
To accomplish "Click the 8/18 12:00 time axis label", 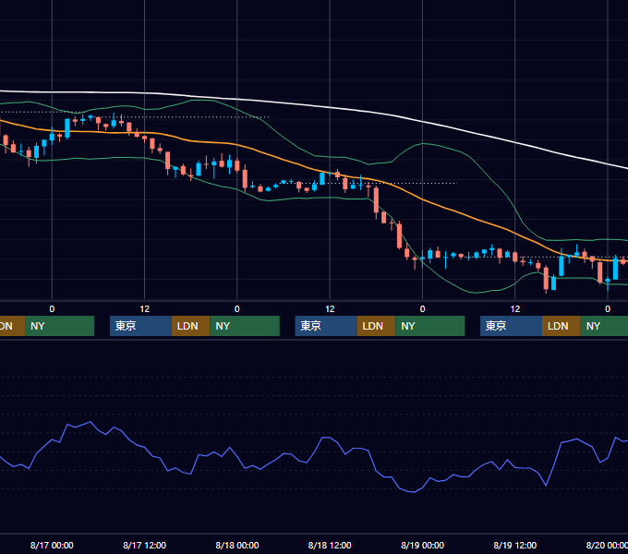I will click(x=330, y=545).
